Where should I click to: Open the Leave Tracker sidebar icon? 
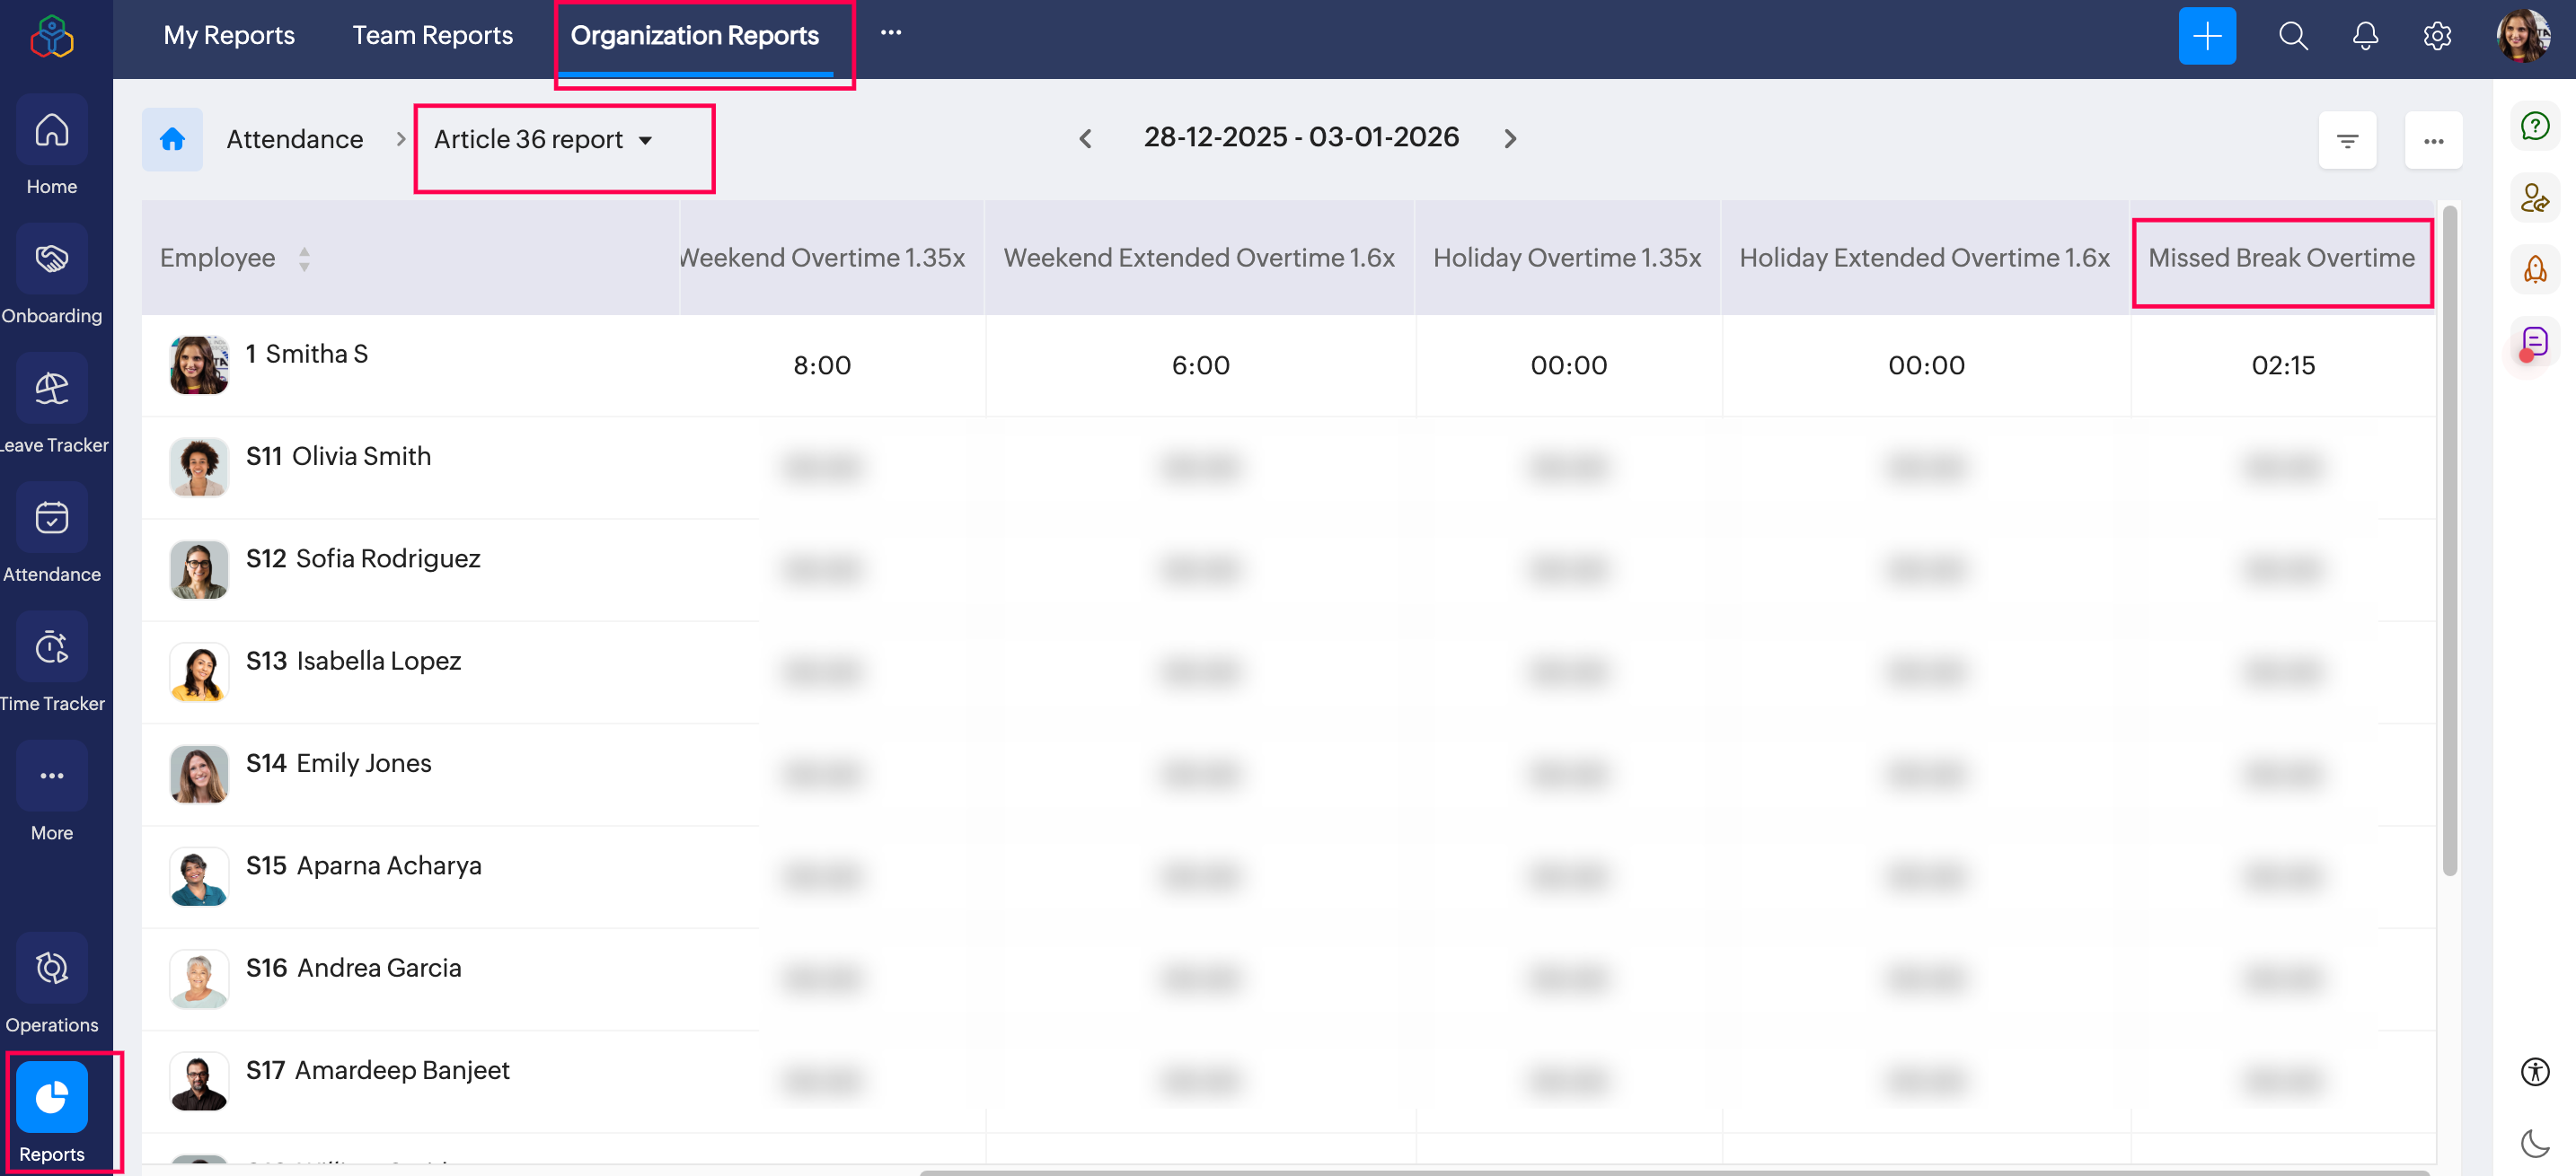coord(52,390)
